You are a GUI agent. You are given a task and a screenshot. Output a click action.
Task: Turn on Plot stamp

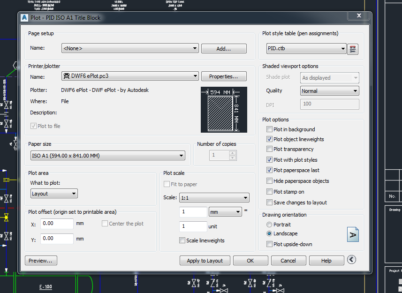click(x=270, y=192)
